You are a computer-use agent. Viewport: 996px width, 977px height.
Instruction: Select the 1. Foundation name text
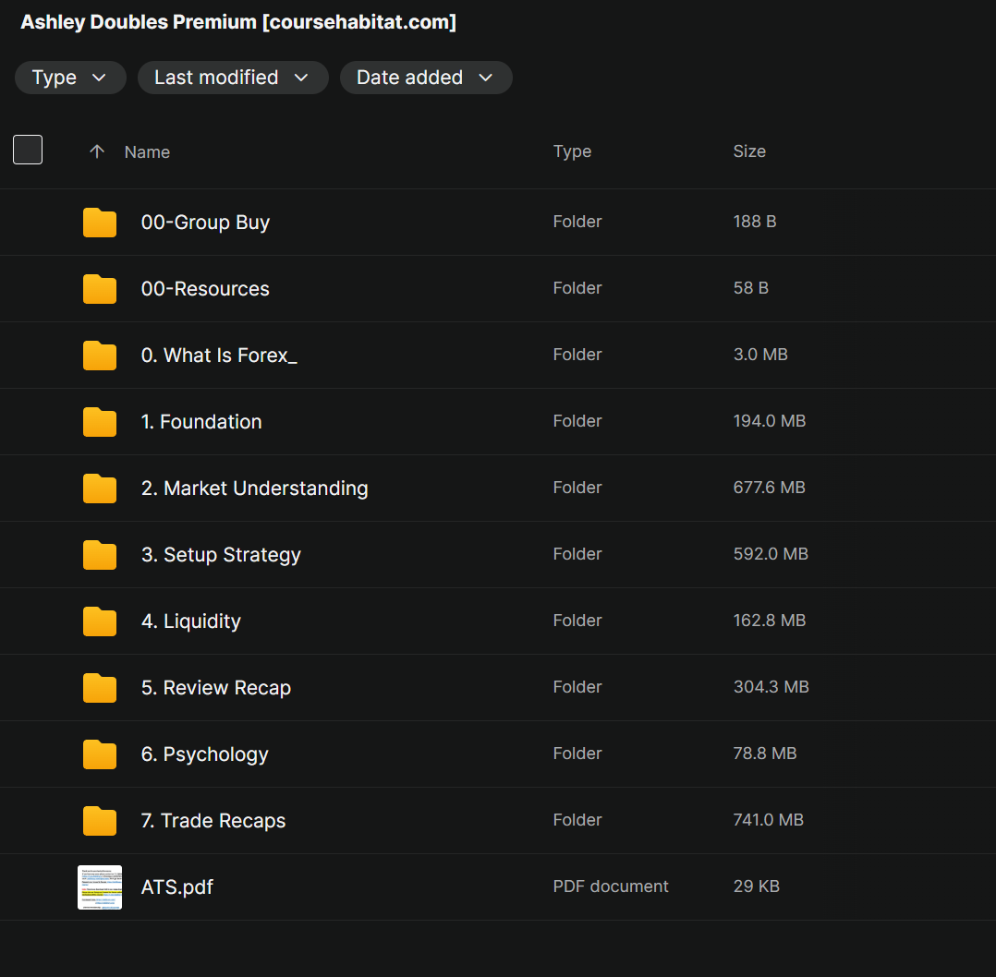click(x=201, y=421)
